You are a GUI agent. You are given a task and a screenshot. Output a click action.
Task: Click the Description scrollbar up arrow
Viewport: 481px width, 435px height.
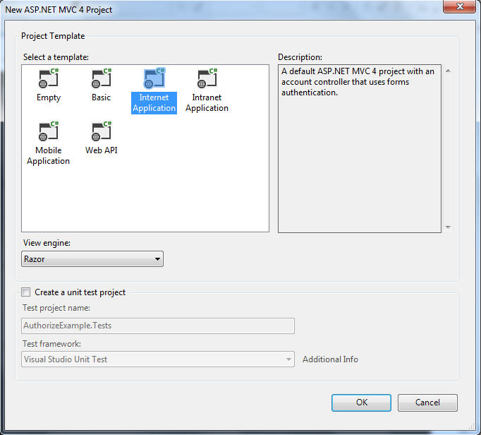[x=448, y=71]
